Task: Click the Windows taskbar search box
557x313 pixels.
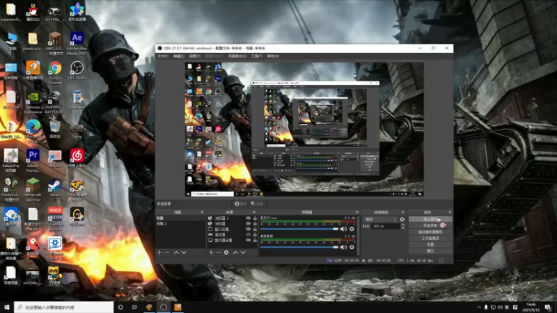Action: 64,307
